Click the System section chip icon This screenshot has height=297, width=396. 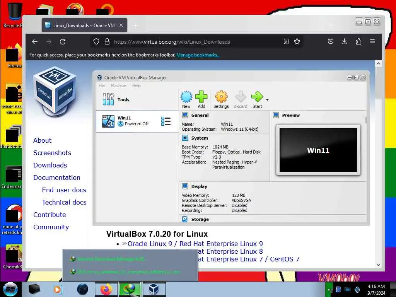click(x=185, y=138)
